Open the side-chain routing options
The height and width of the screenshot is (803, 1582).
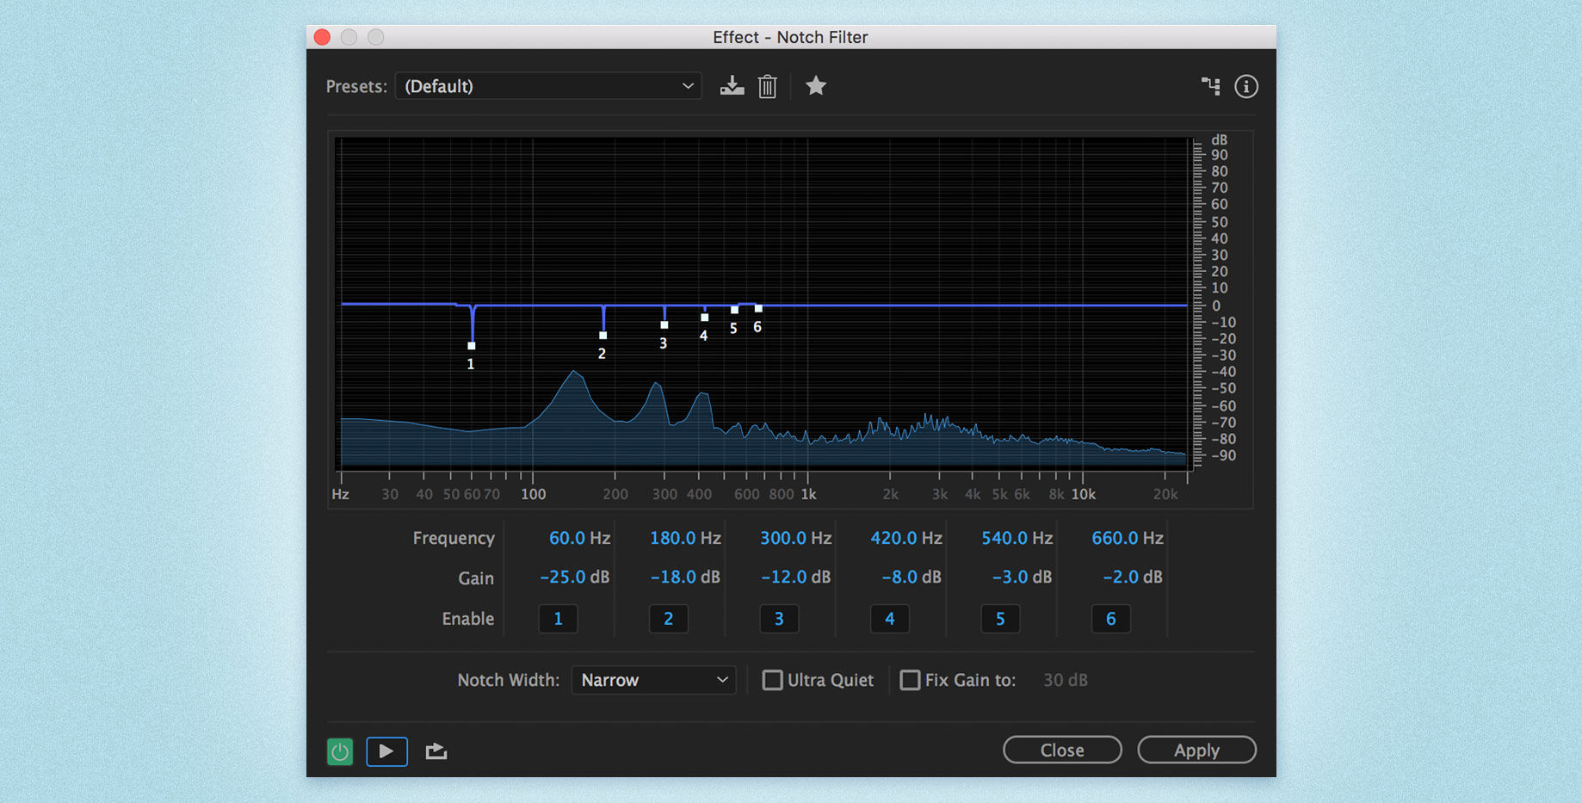(1210, 86)
